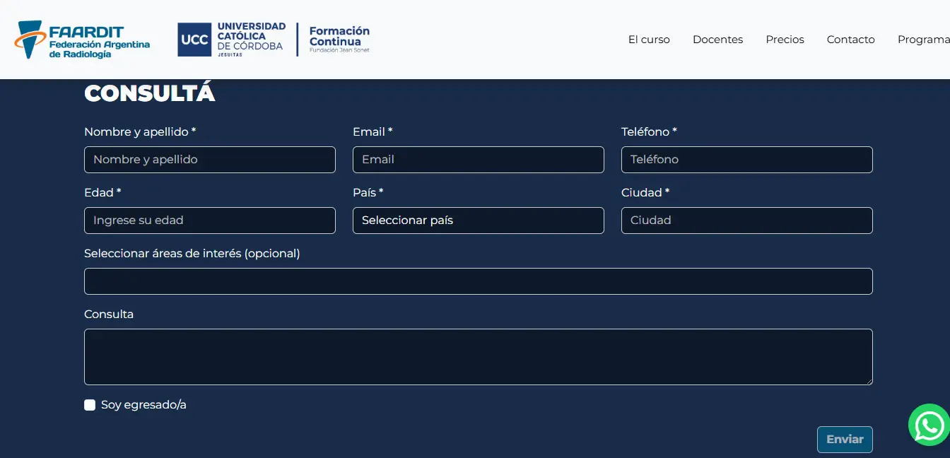Click inside the Consulta text area
Screen dimensions: 950x458
click(x=479, y=357)
